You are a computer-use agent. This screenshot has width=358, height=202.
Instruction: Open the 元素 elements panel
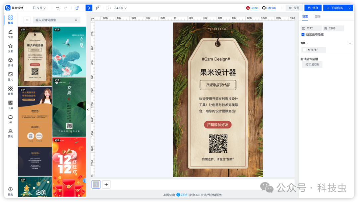click(10, 48)
